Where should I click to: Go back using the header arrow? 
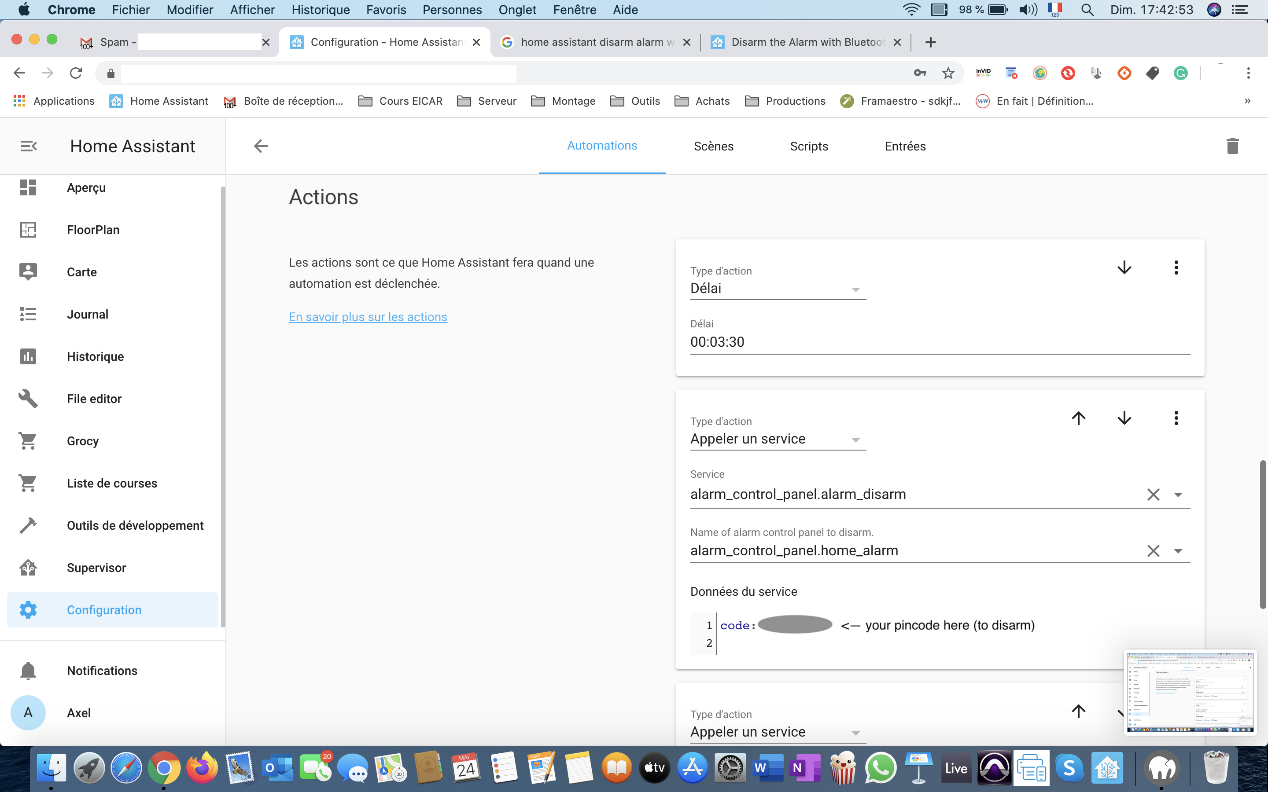pos(261,146)
